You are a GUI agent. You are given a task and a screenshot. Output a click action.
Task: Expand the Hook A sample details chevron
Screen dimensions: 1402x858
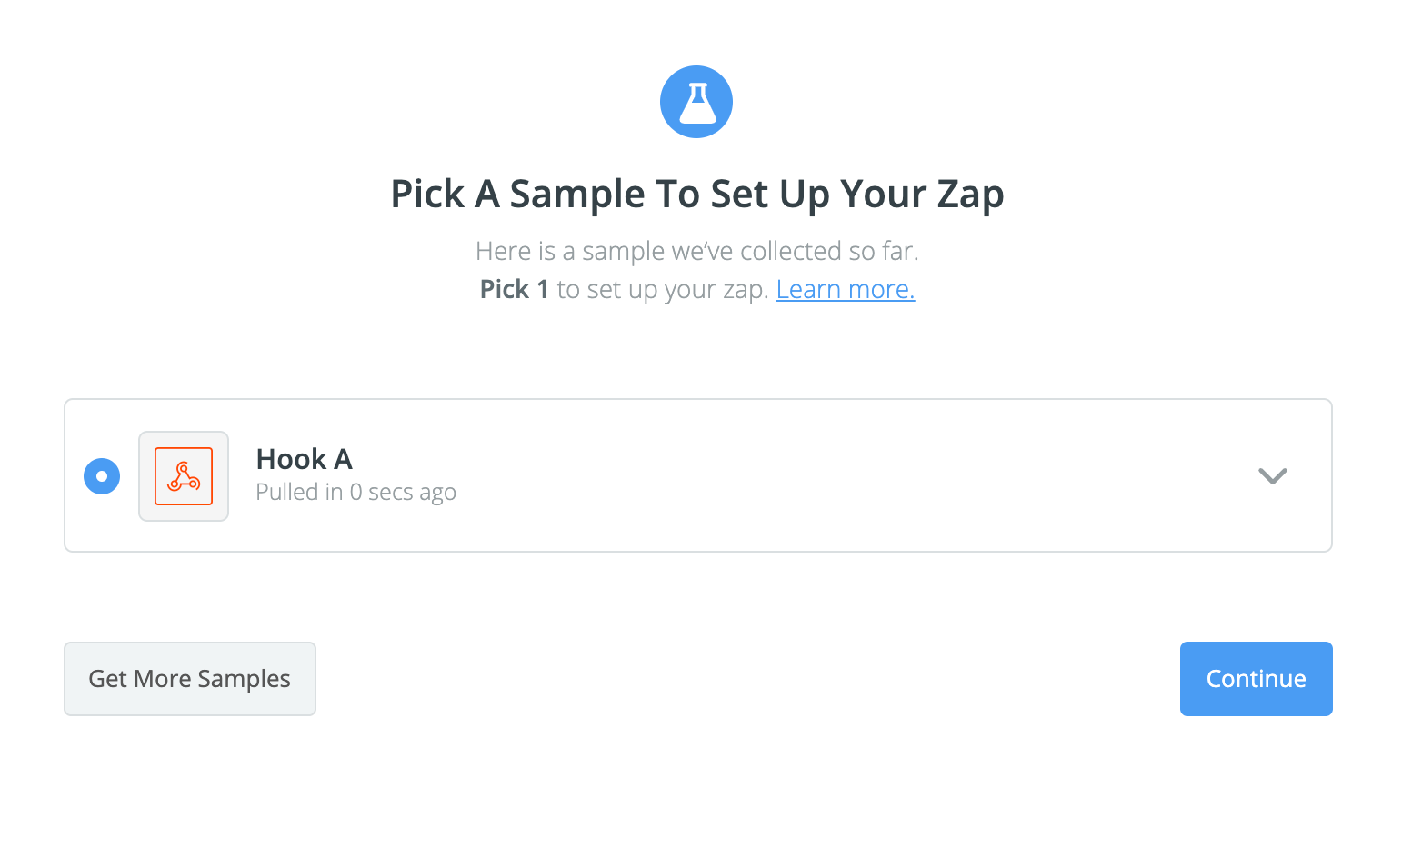coord(1272,475)
